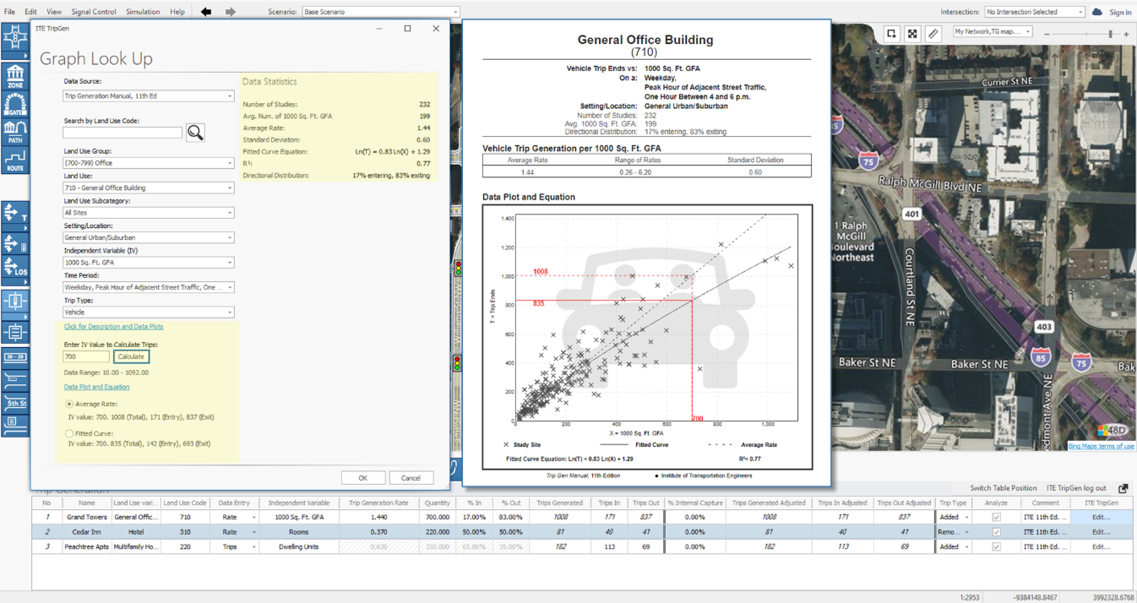Open the File menu
The image size is (1137, 603).
pyautogui.click(x=10, y=11)
